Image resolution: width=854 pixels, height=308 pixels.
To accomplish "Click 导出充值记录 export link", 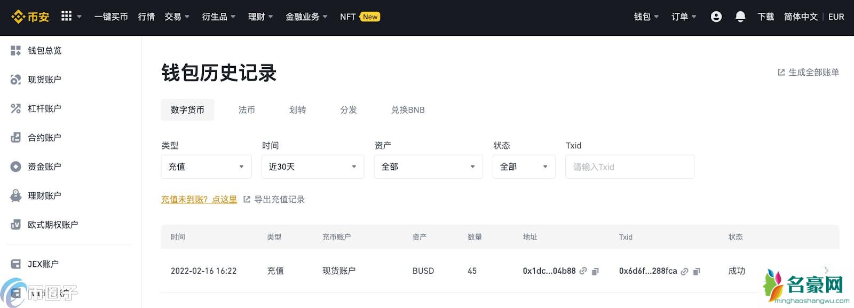I will click(x=279, y=200).
